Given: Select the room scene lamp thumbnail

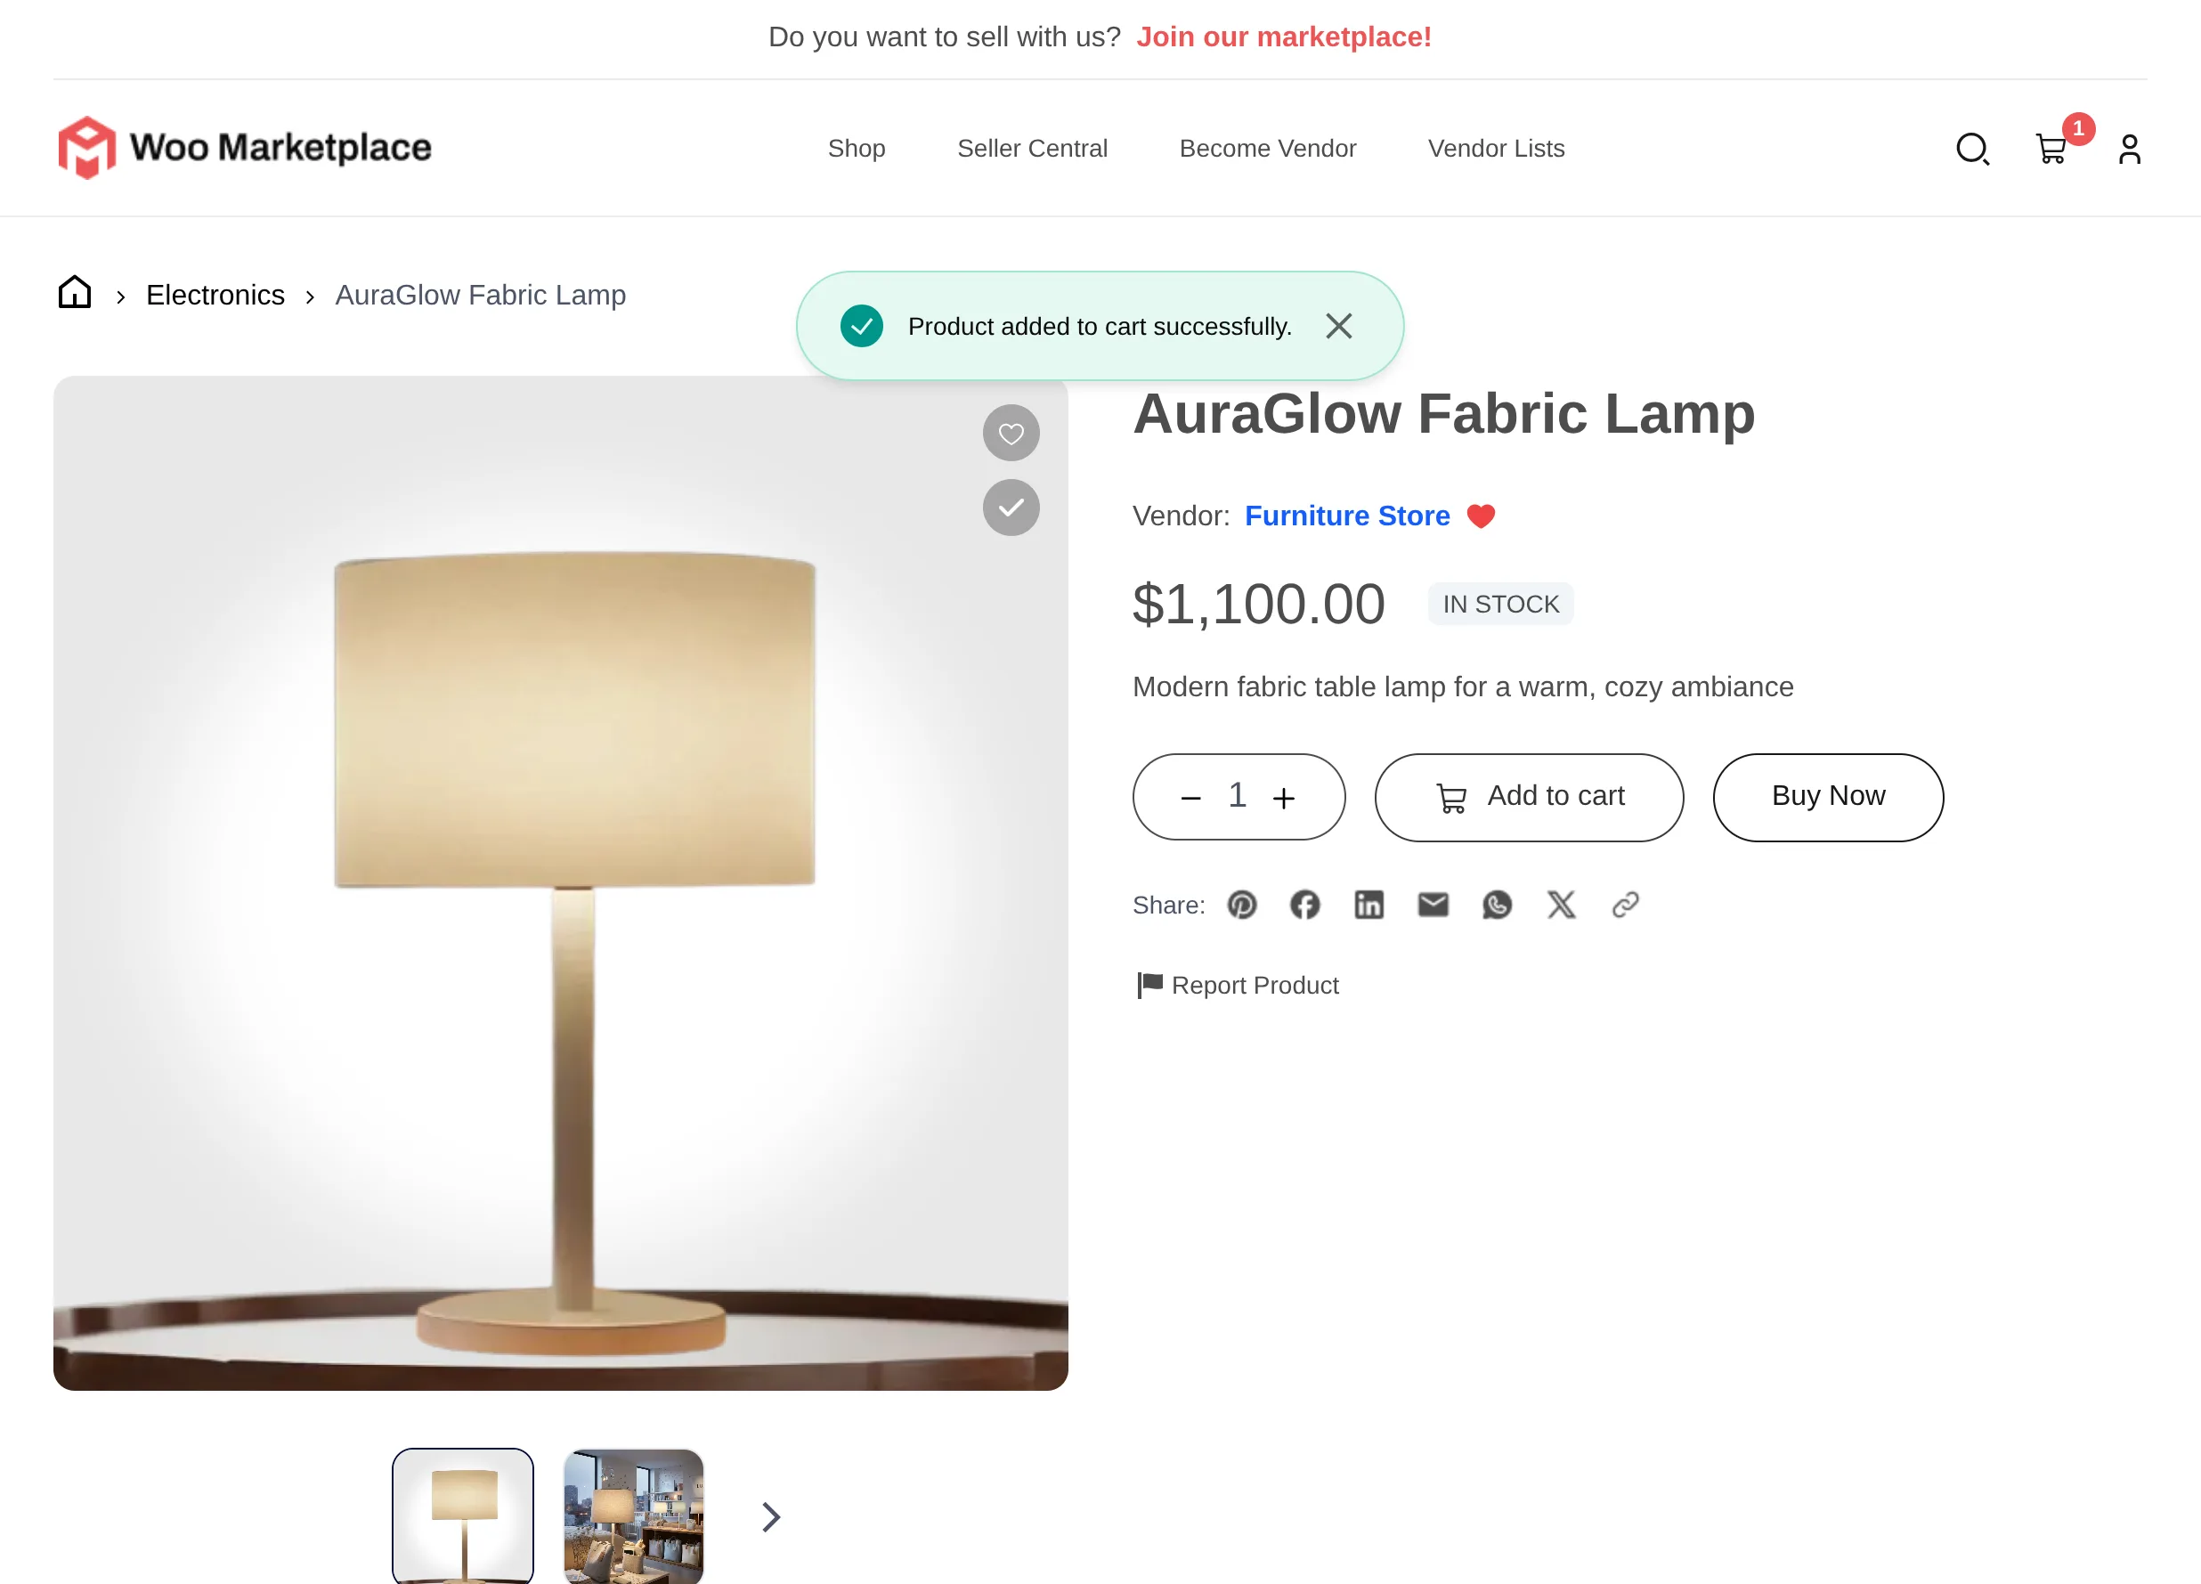Looking at the screenshot, I should tap(632, 1516).
